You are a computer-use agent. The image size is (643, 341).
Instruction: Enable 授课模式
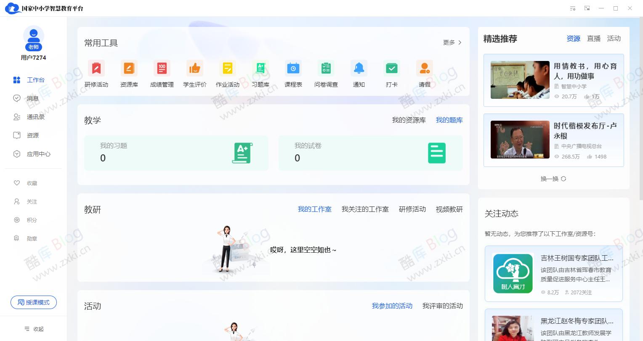tap(33, 302)
